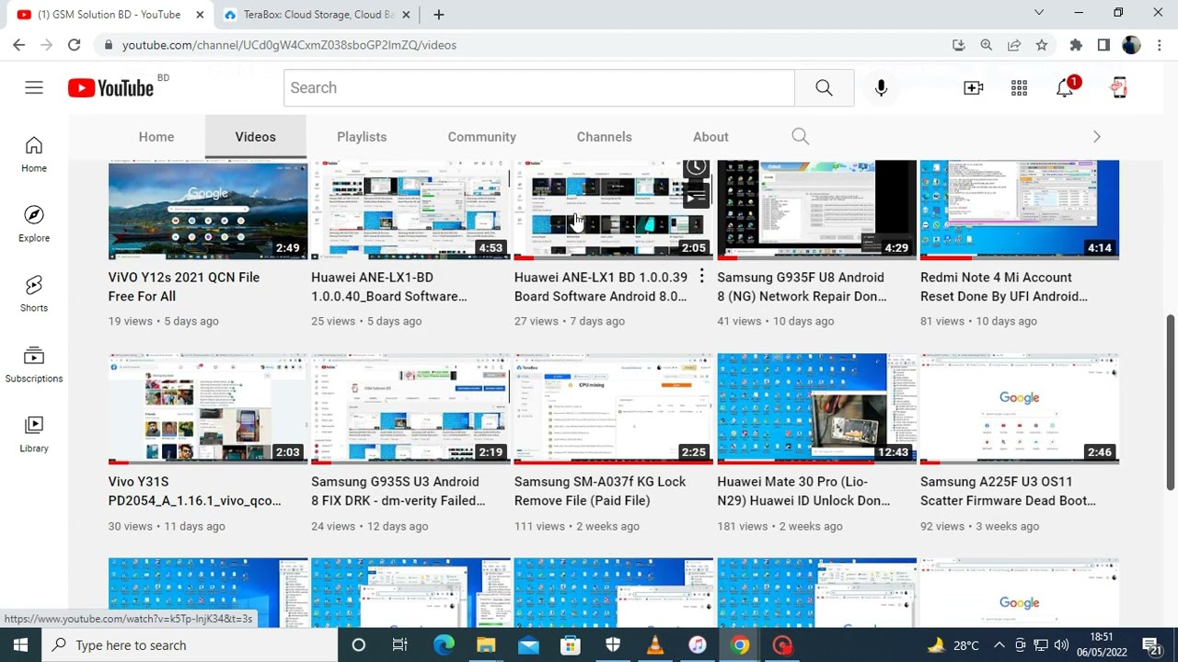The height and width of the screenshot is (662, 1178).
Task: Open a new browser tab
Action: [x=438, y=15]
